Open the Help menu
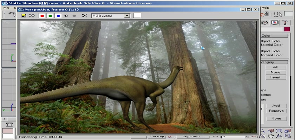Viewport: 295px width, 140px height. click(265, 8)
